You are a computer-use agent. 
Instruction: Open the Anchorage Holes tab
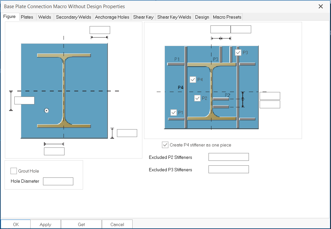pos(112,17)
